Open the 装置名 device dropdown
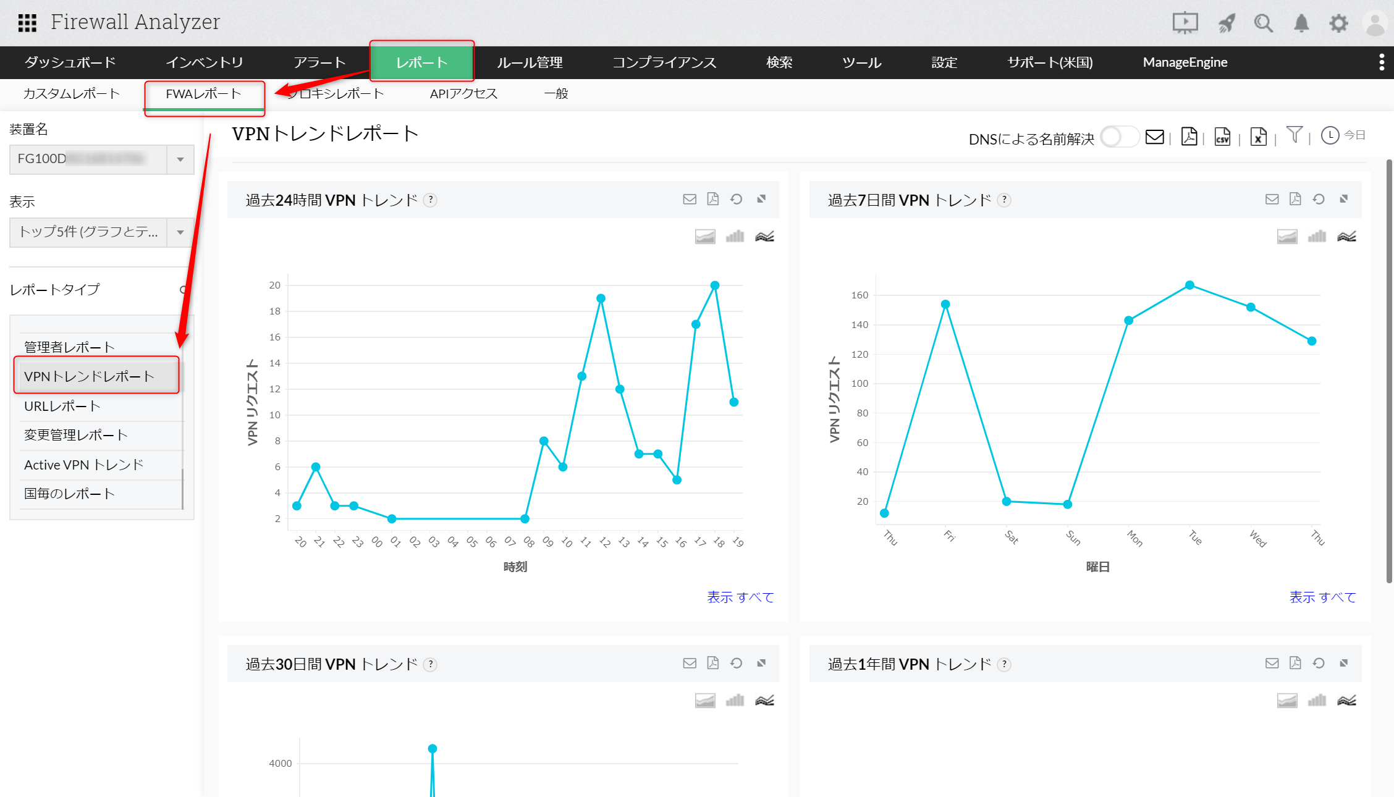 click(180, 159)
